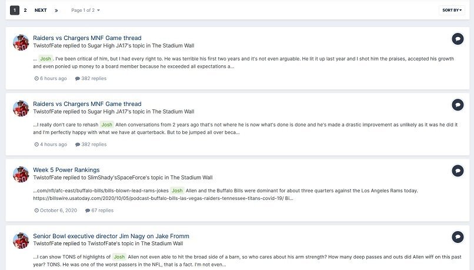Screen dimensions: 474x270
Task: Click the NEXT page button
Action: pyautogui.click(x=41, y=10)
